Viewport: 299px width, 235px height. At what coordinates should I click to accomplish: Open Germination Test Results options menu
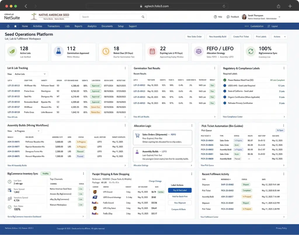click(215, 68)
